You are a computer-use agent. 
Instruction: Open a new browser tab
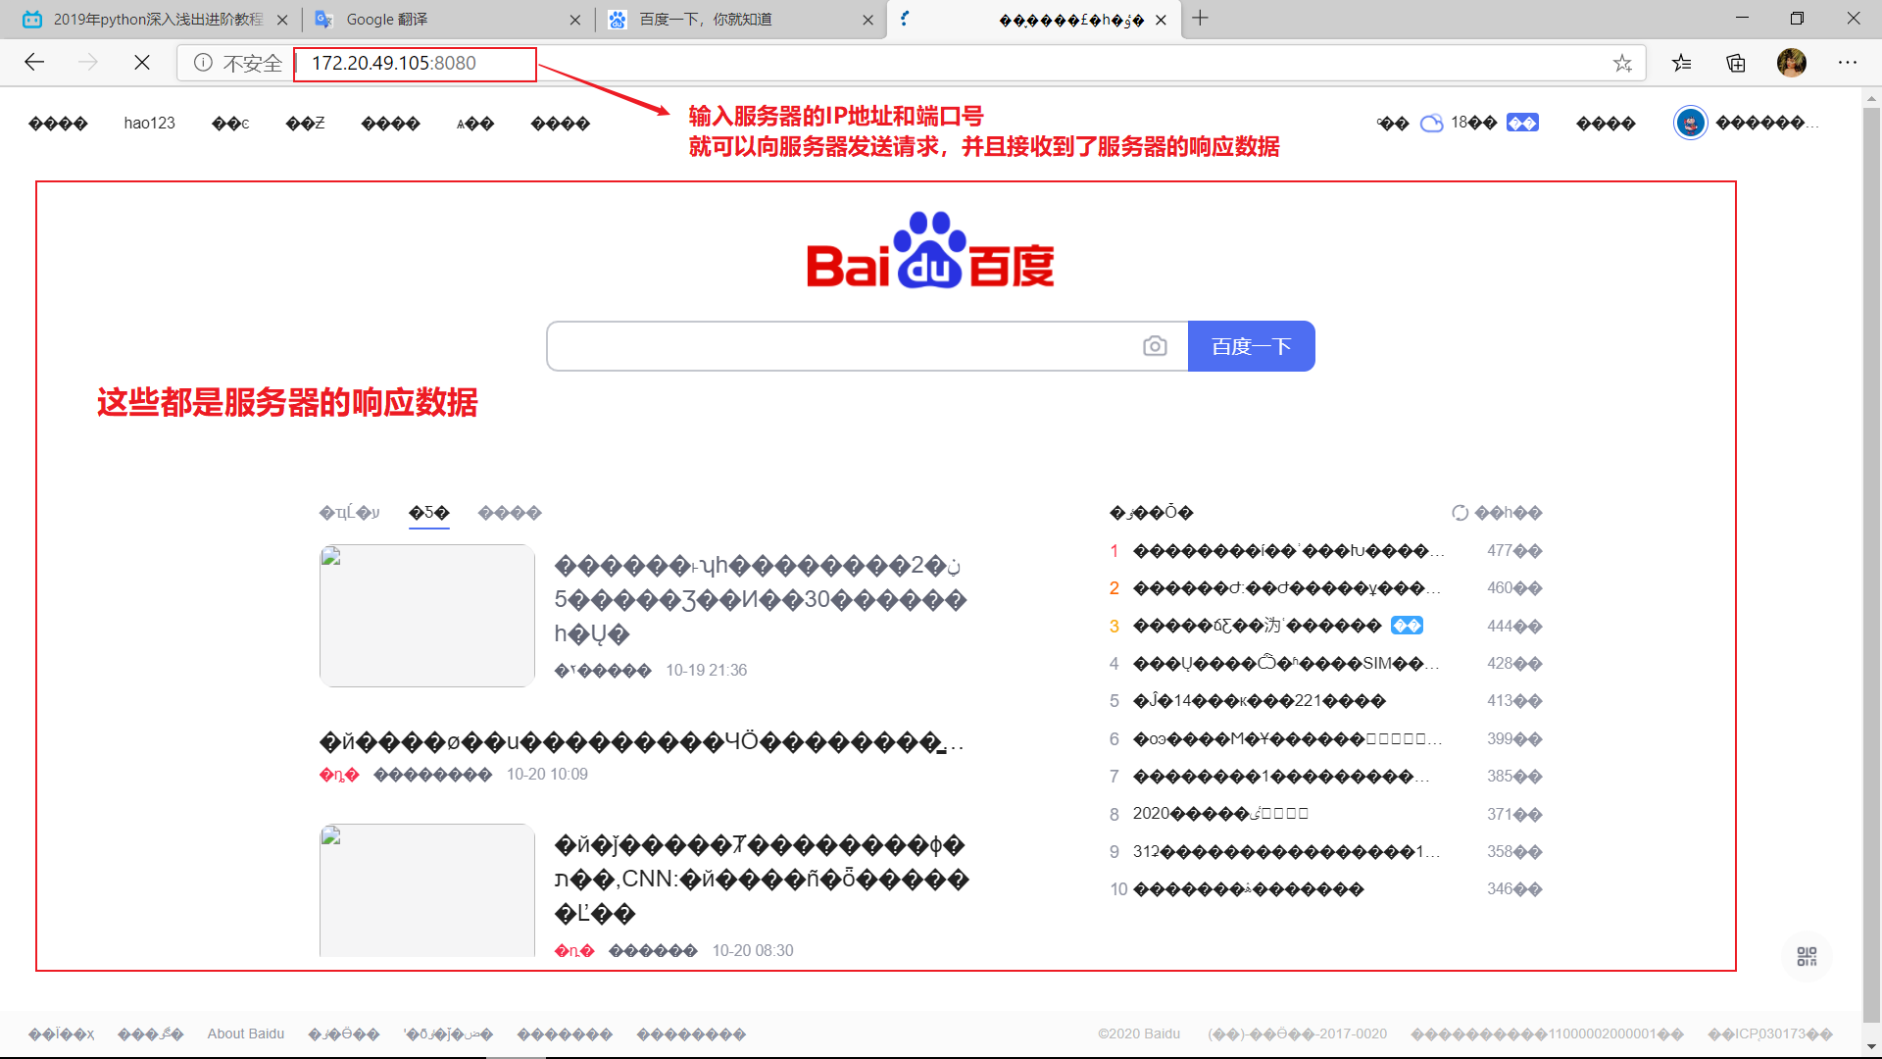click(x=1200, y=19)
